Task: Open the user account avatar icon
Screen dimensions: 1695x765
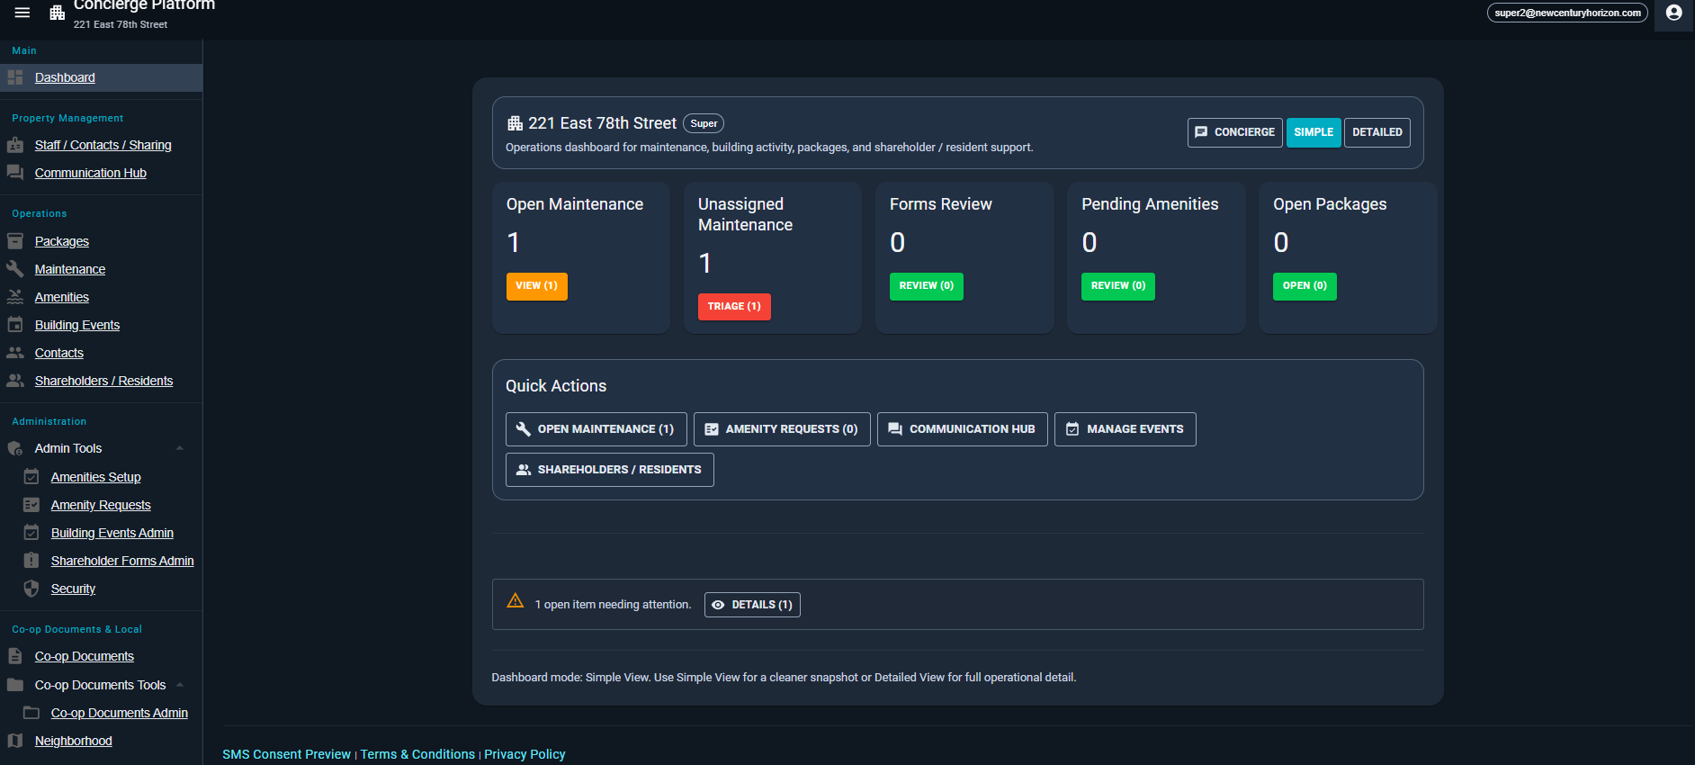Action: [1673, 13]
